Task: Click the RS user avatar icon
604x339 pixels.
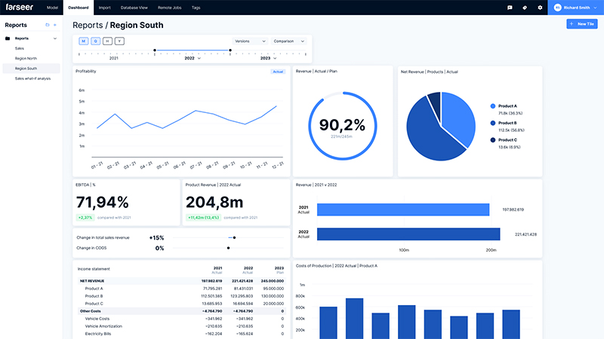Action: coord(558,8)
